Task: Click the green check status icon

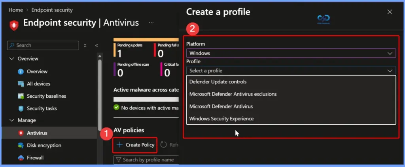Action: coord(117,107)
